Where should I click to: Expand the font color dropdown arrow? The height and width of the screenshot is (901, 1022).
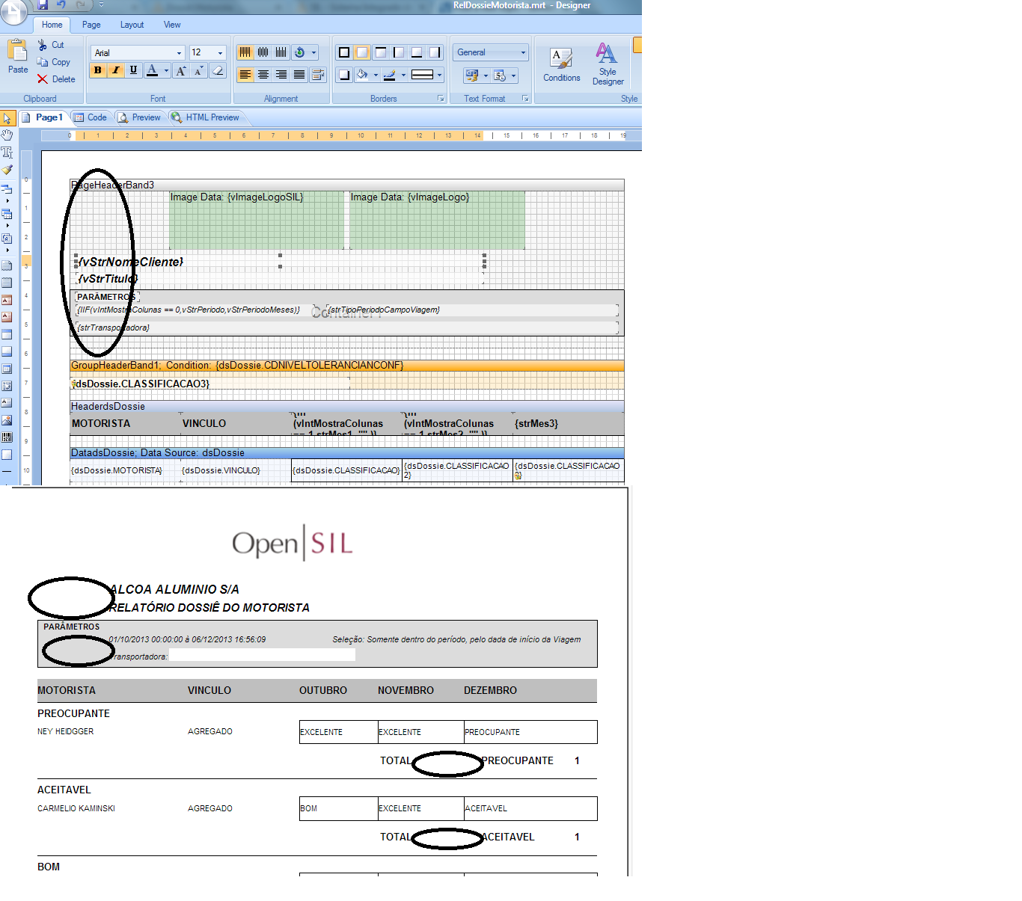pyautogui.click(x=166, y=71)
